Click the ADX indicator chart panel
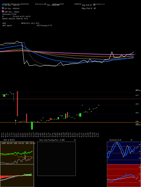Viewport: 141px width, 187px height. [17, 153]
